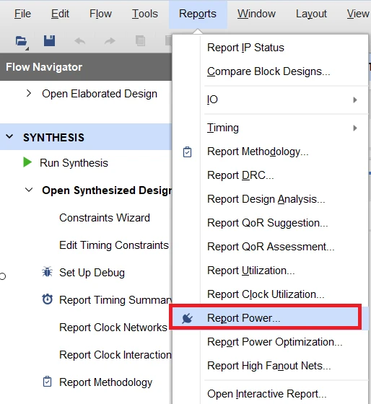Click the green Run Synthesis play icon
This screenshot has height=404, width=371.
tap(27, 162)
